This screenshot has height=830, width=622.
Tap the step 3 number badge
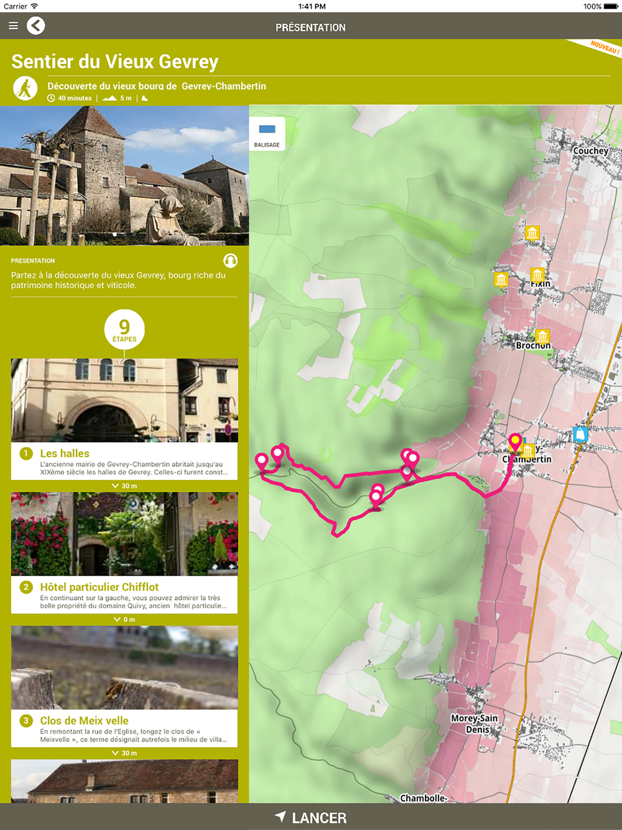point(26,721)
